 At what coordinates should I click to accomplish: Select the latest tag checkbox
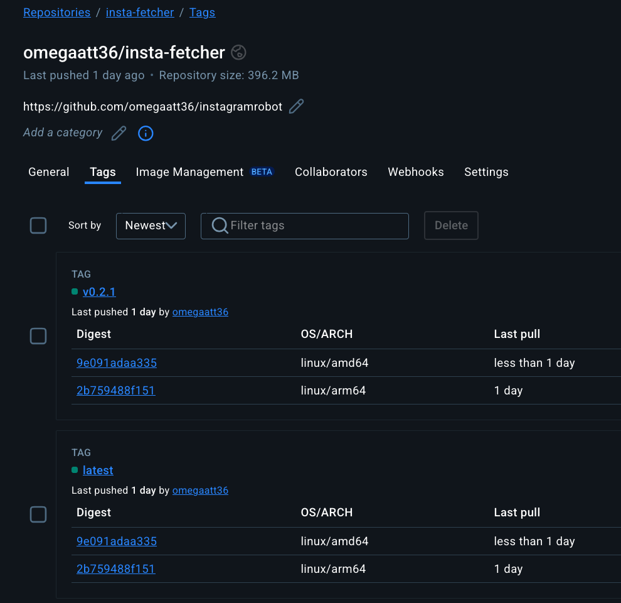[x=38, y=514]
